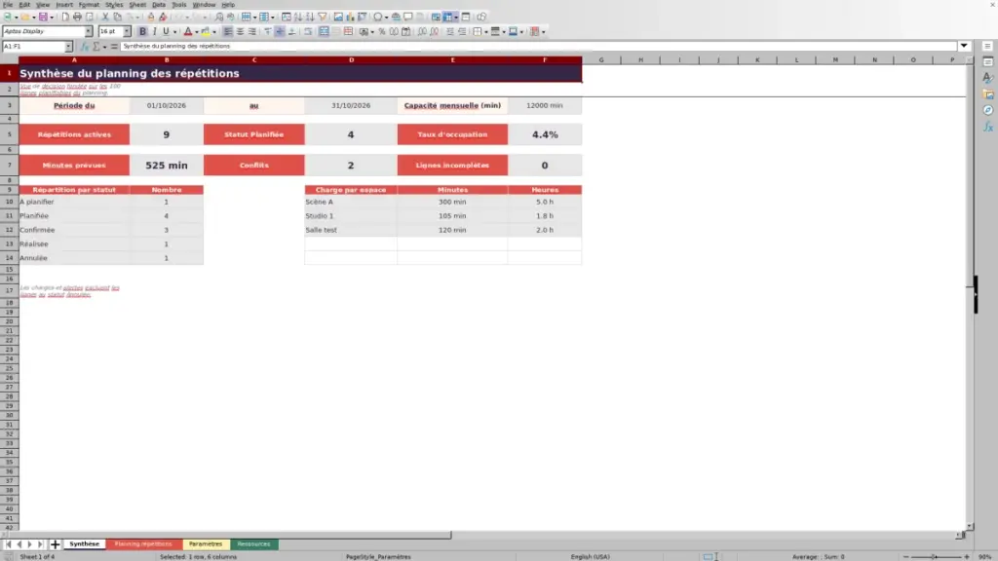Open the Borders dropdown arrow
The image size is (998, 561).
pos(485,32)
